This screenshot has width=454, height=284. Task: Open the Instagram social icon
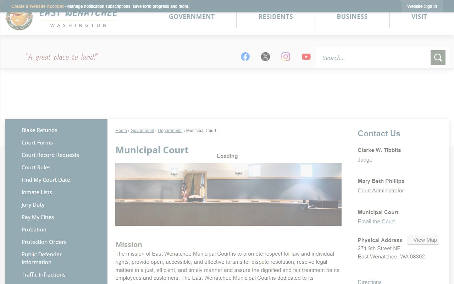coord(286,57)
